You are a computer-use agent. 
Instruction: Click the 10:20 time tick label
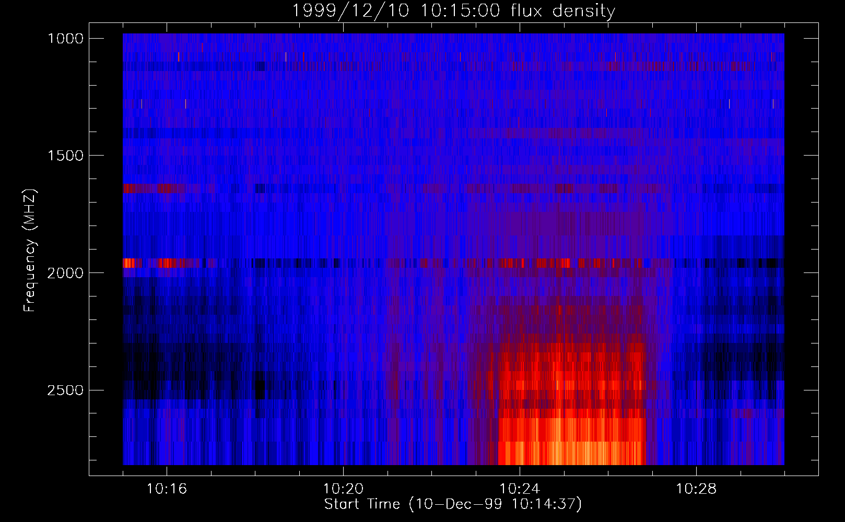click(x=343, y=489)
